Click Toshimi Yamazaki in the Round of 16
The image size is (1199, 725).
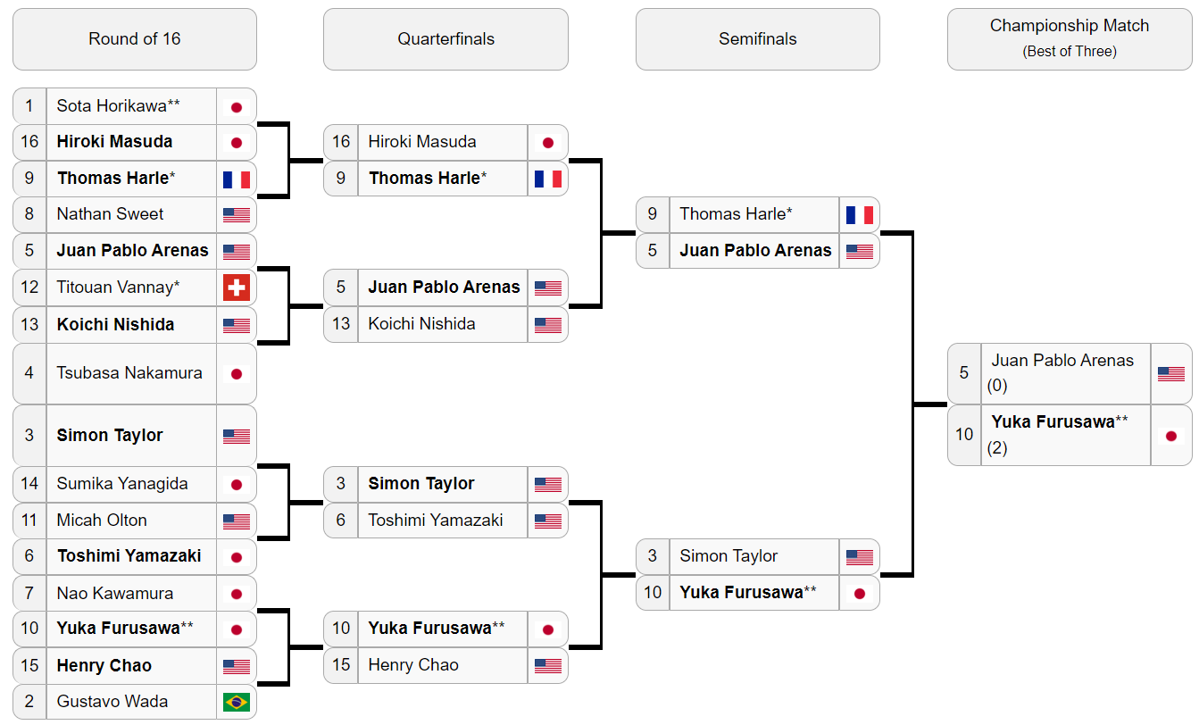pyautogui.click(x=129, y=556)
